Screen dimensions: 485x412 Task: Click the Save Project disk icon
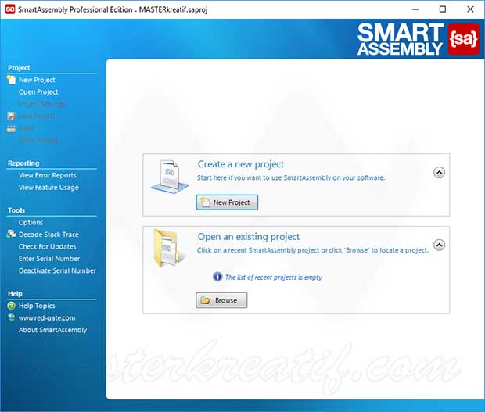pyautogui.click(x=12, y=116)
